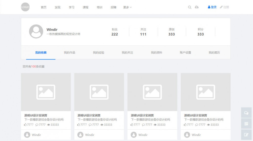Open the chat bubble floating button
The image size is (253, 141).
246,113
